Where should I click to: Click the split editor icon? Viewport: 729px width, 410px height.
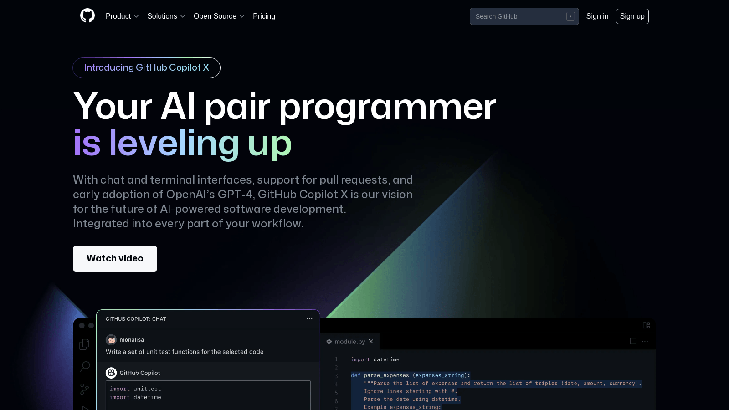coord(633,341)
